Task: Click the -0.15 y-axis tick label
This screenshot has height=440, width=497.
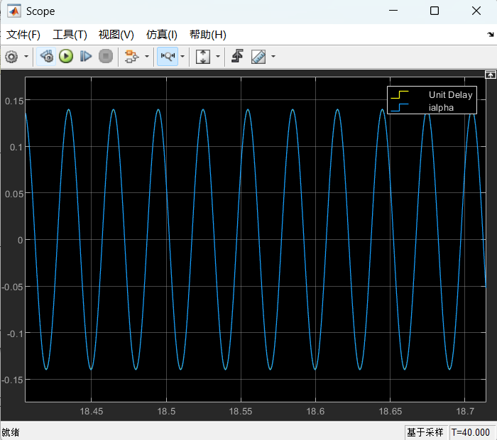Action: [13, 380]
